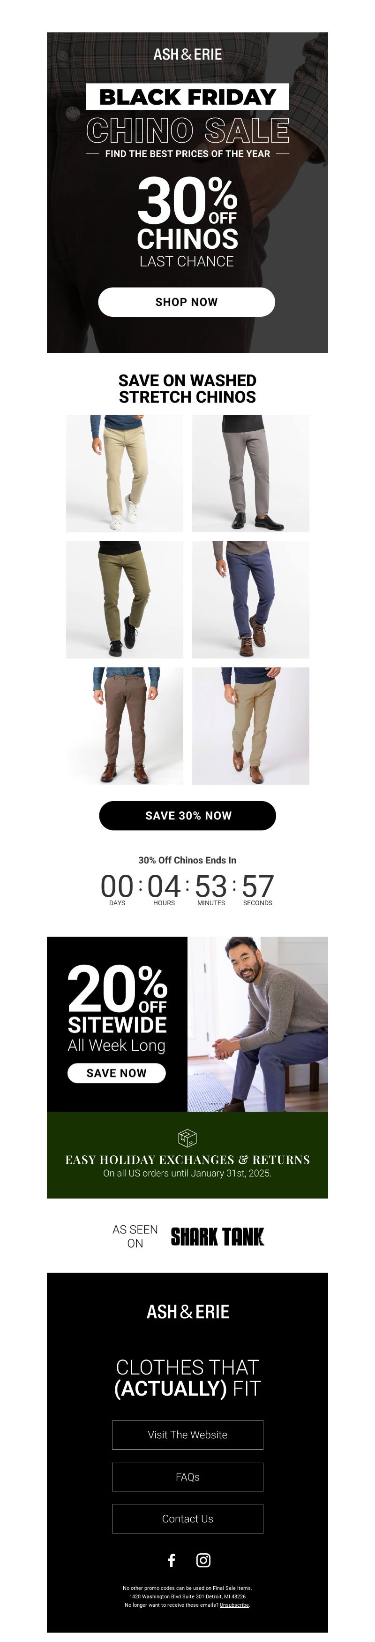
Task: Click the SAVE NOW sitewide button
Action: (117, 1073)
